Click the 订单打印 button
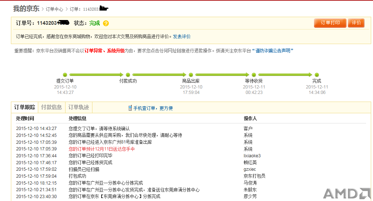 [x=330, y=23]
